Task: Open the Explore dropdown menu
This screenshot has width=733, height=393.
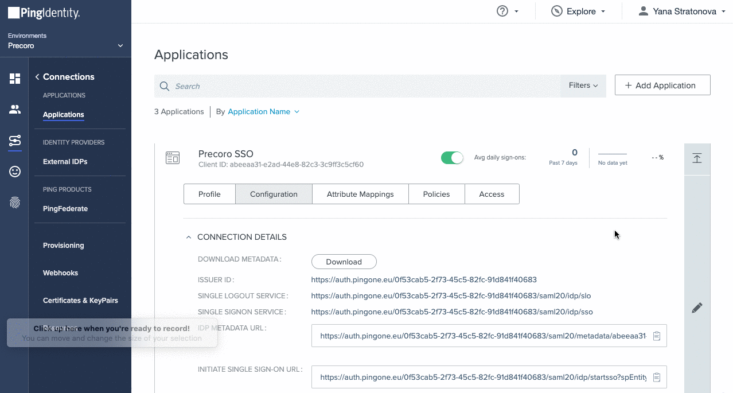Action: coord(578,11)
